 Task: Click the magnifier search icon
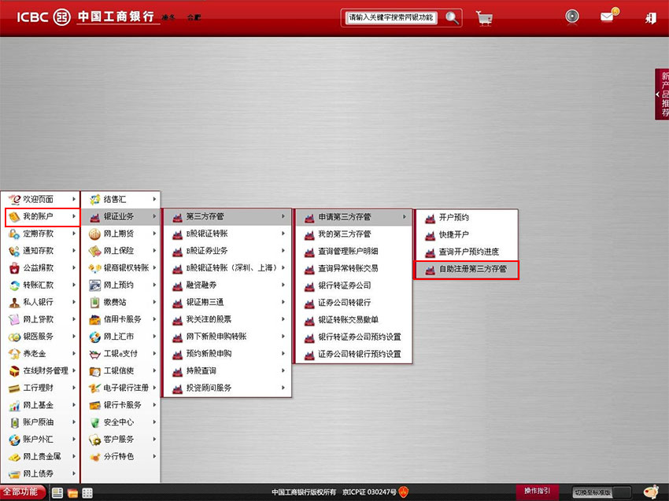point(452,18)
